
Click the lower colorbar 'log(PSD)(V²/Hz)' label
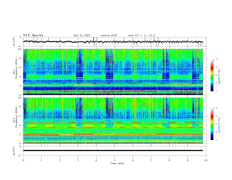[219, 125]
